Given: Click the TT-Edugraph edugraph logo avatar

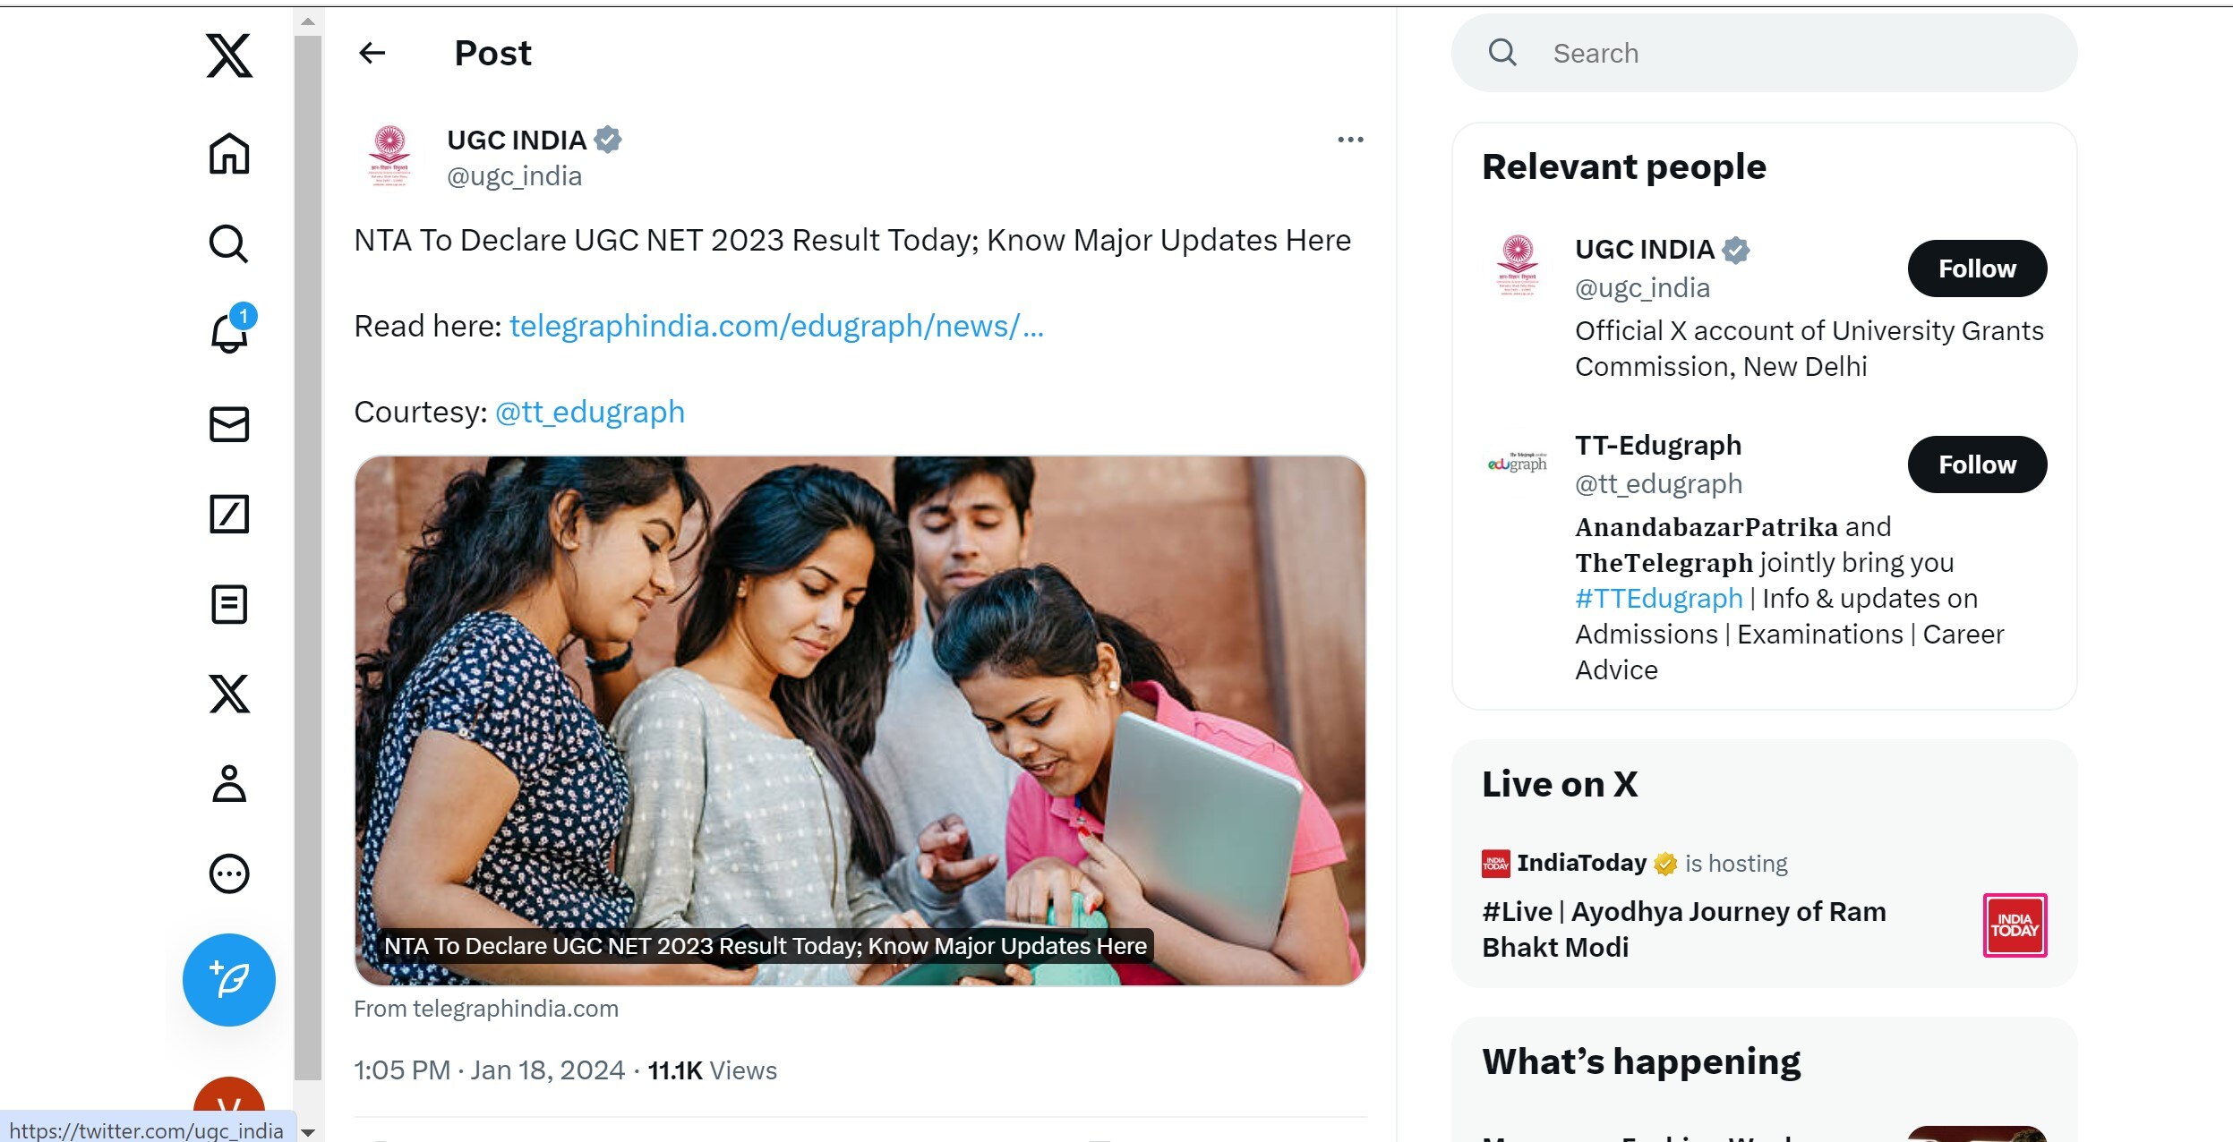Looking at the screenshot, I should [1517, 463].
